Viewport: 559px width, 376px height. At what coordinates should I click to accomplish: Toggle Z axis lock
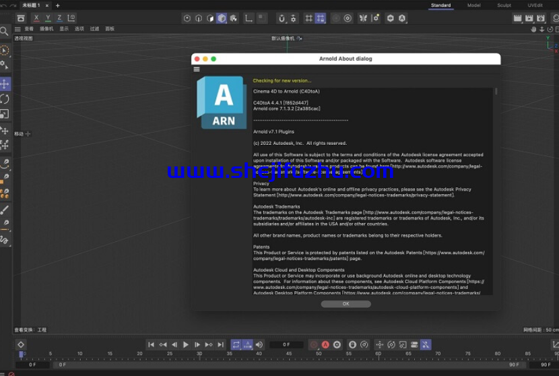coord(59,18)
